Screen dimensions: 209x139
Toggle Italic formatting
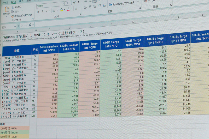(x=42, y=11)
